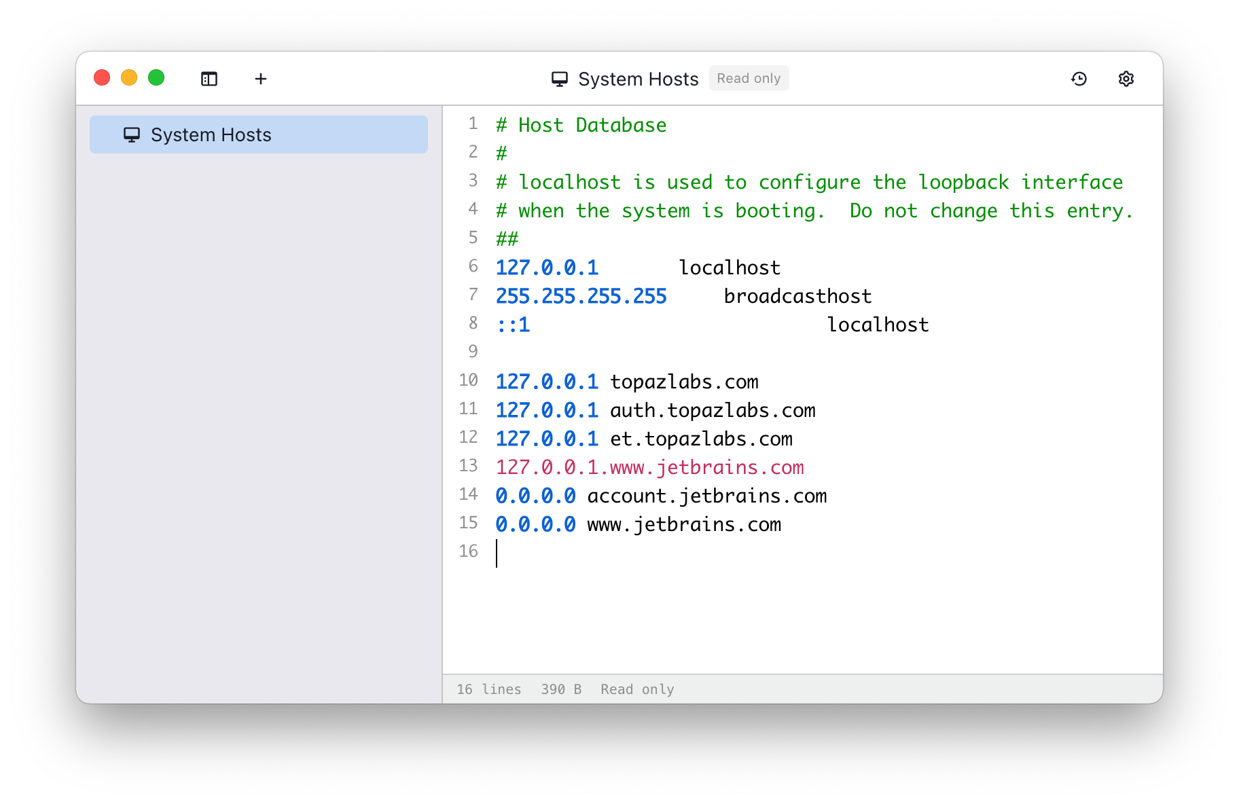1239x804 pixels.
Task: Open settings via the gear icon
Action: pyautogui.click(x=1126, y=79)
